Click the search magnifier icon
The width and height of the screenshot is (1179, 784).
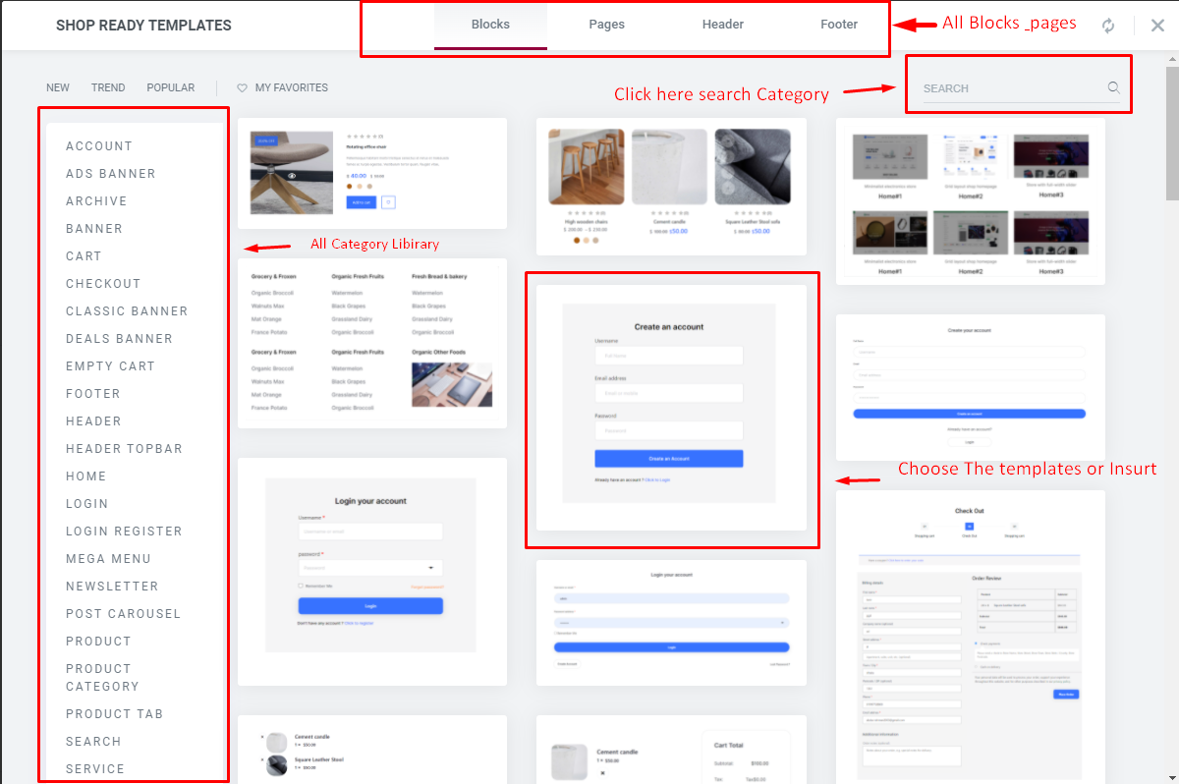coord(1113,87)
